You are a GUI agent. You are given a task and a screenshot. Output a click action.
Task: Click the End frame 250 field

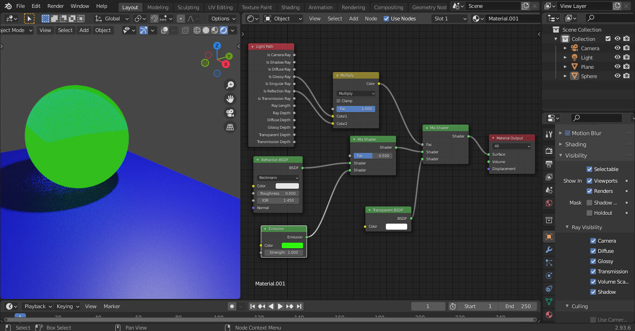pos(518,306)
